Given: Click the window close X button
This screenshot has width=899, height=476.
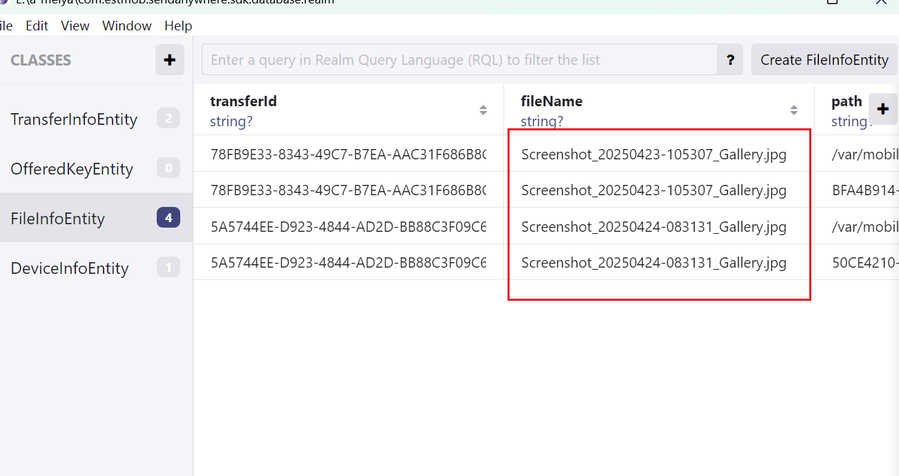Looking at the screenshot, I should (x=880, y=3).
